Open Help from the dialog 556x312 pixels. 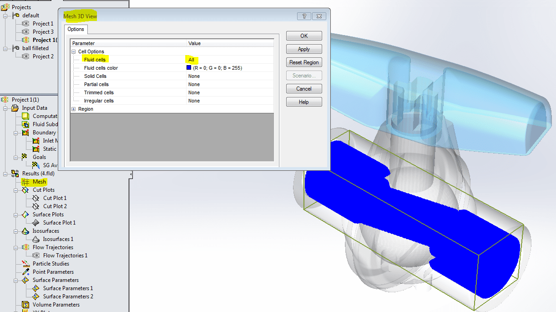(x=304, y=102)
